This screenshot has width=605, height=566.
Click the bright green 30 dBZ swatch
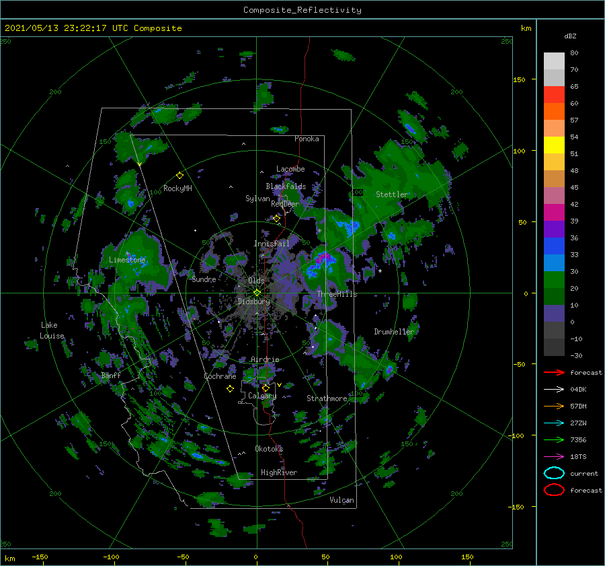pyautogui.click(x=554, y=279)
